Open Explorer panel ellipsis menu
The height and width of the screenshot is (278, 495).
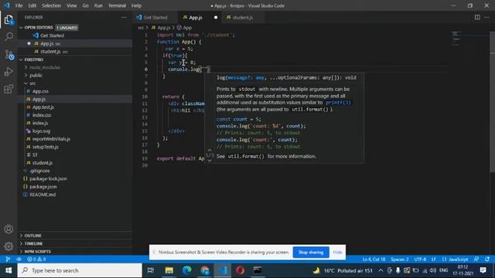click(x=124, y=17)
